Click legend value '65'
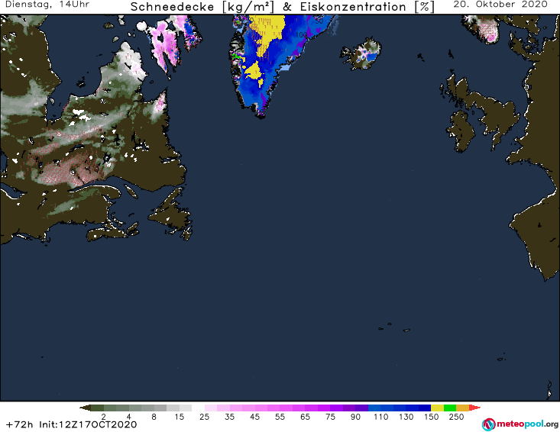Screen dimensions: 560x432 pos(305,417)
